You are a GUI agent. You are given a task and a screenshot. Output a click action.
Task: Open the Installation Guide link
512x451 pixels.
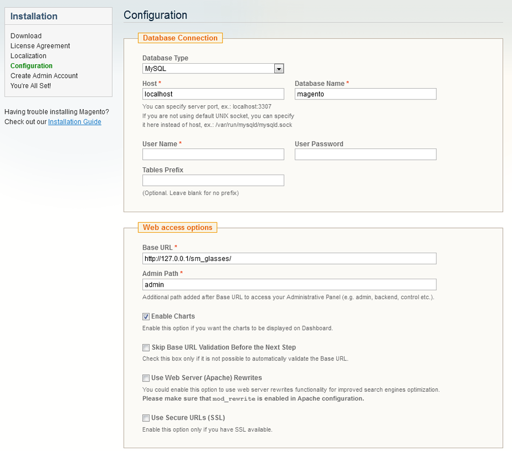(75, 122)
